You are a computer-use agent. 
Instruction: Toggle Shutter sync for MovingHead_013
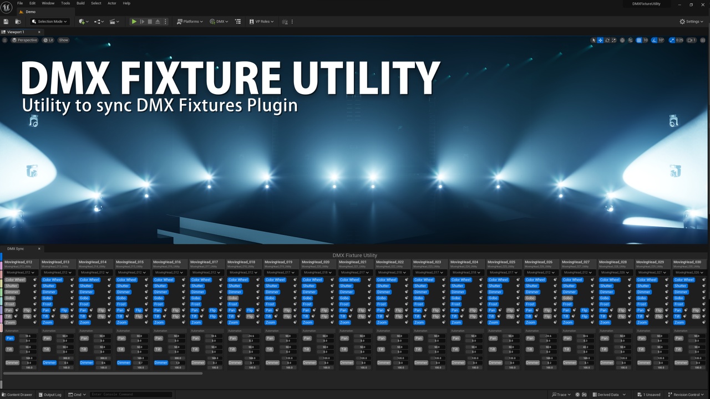(x=48, y=286)
